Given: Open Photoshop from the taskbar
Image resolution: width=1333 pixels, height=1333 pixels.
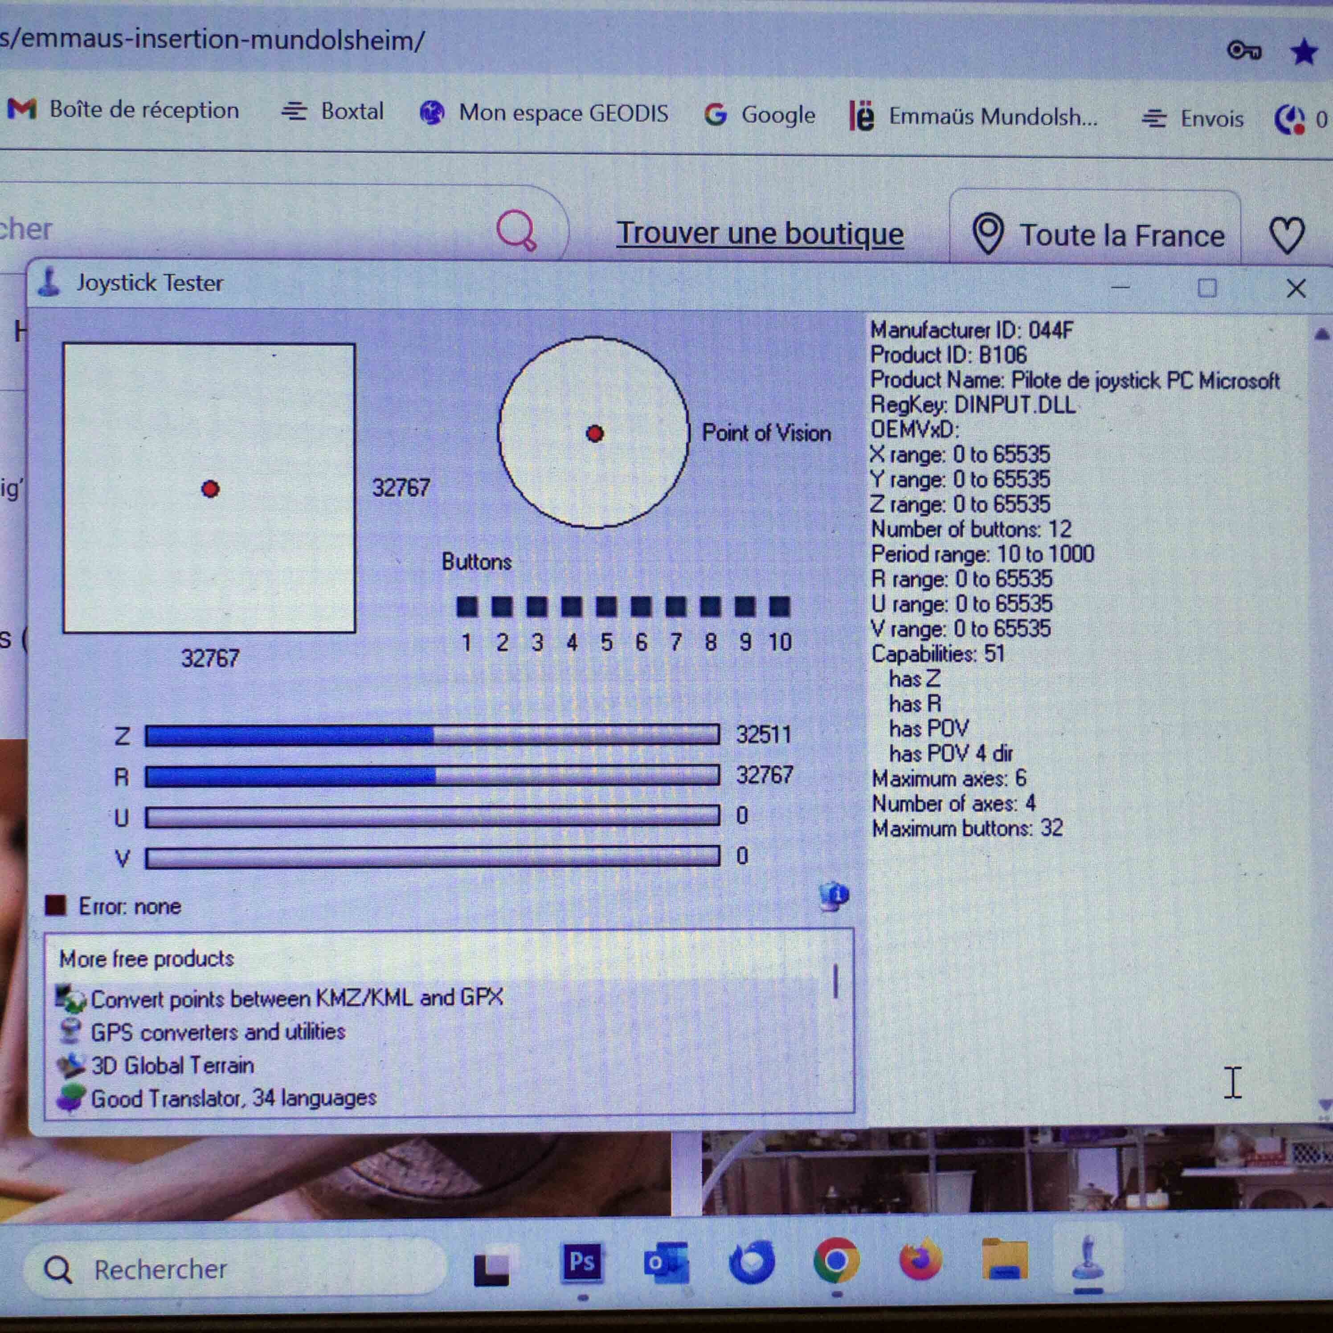Looking at the screenshot, I should coord(582,1263).
